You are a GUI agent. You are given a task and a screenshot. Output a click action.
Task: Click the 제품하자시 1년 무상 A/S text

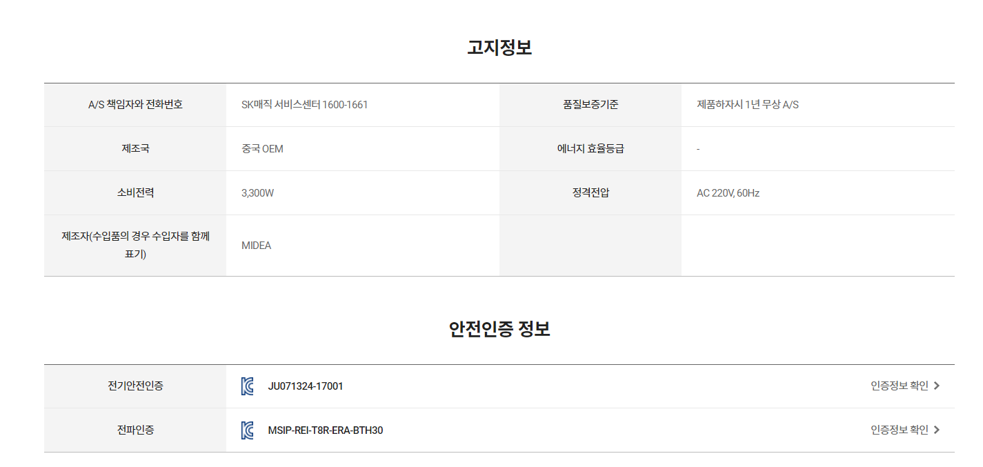pyautogui.click(x=748, y=105)
